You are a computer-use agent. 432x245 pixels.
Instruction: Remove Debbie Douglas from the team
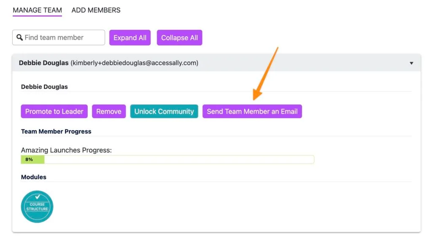point(108,111)
